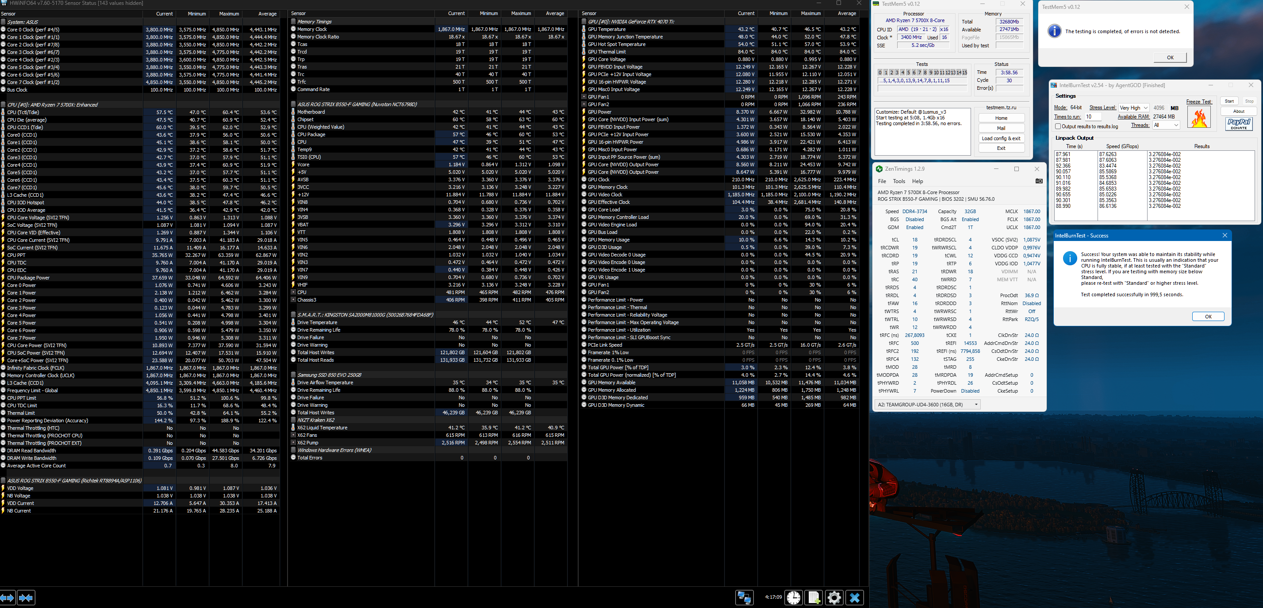Click the fan icon beside Chassis3

click(x=293, y=300)
